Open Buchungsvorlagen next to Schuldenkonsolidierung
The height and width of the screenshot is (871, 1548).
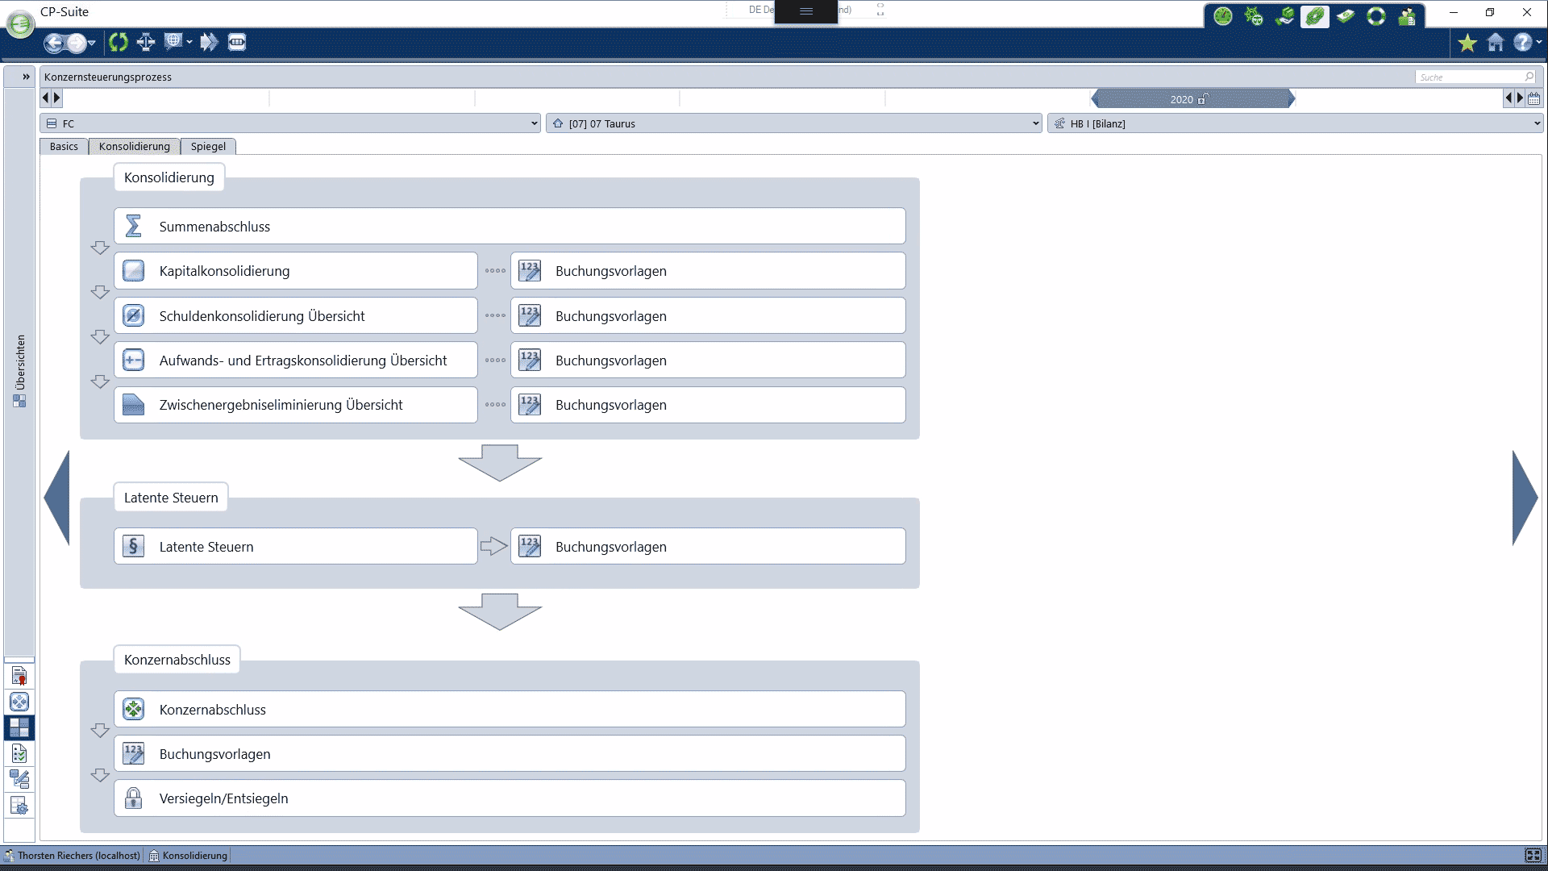click(x=708, y=315)
